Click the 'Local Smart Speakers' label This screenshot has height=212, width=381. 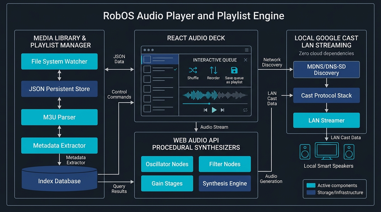(x=328, y=166)
